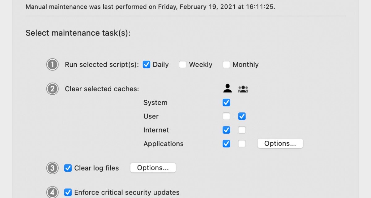Toggle the Clear log files checkbox
Viewport: 371px width, 198px height.
(x=68, y=168)
